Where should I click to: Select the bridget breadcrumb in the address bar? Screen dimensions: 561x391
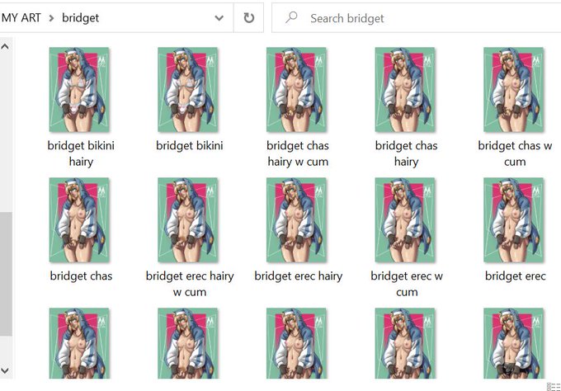(80, 18)
